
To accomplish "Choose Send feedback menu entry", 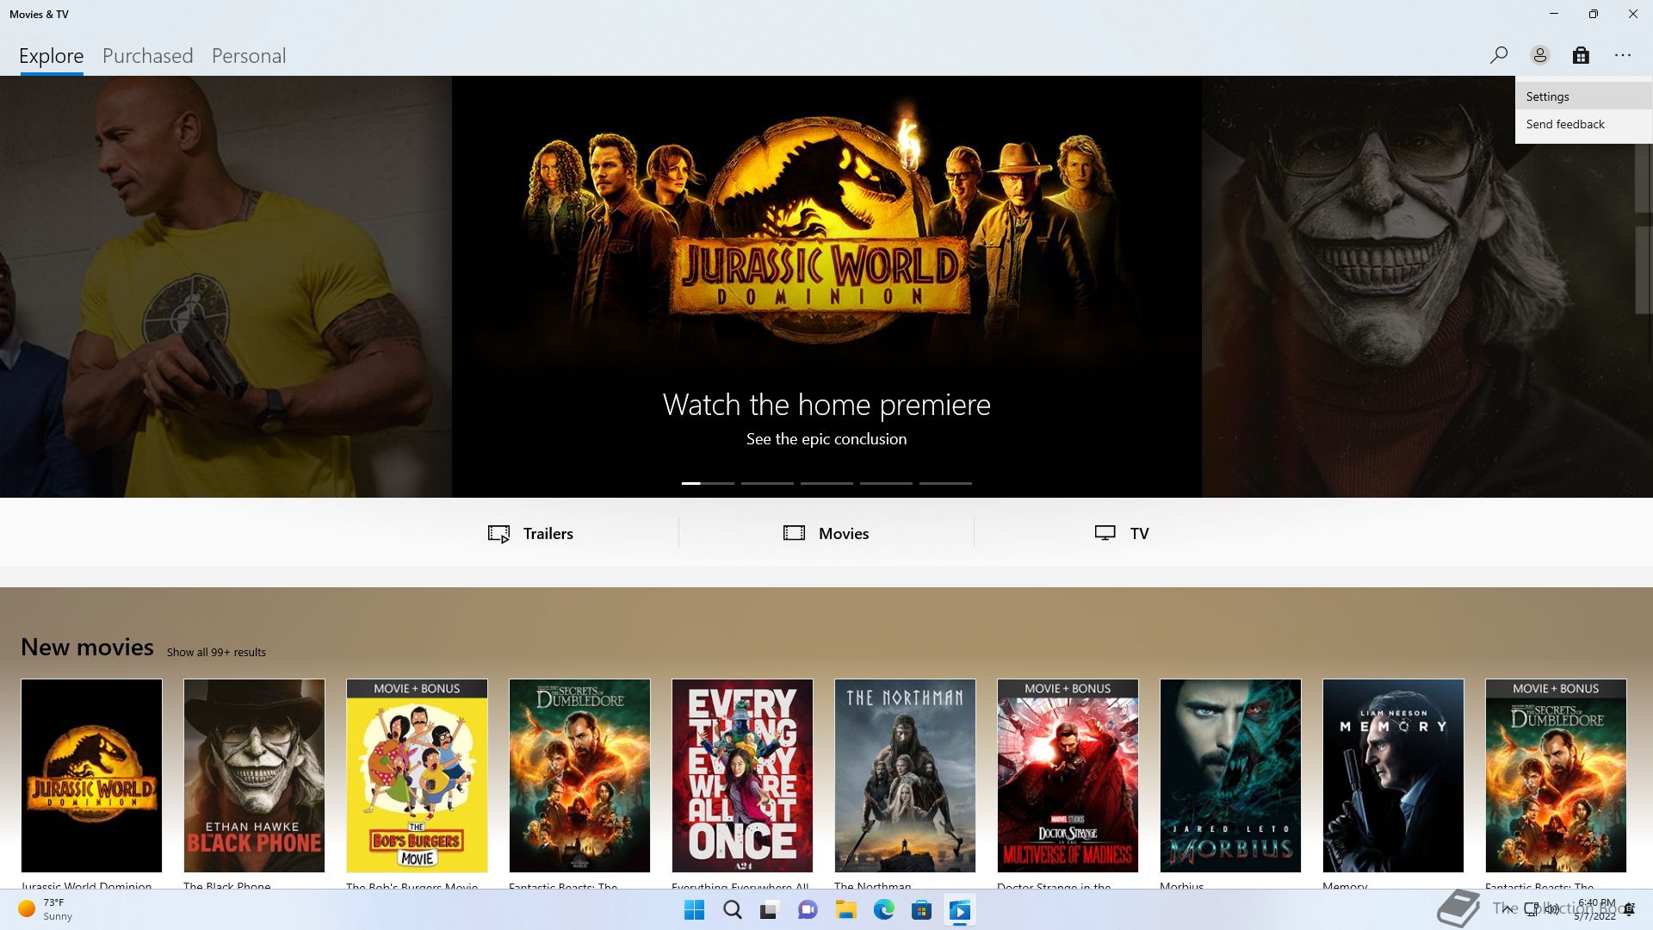I will click(1584, 124).
